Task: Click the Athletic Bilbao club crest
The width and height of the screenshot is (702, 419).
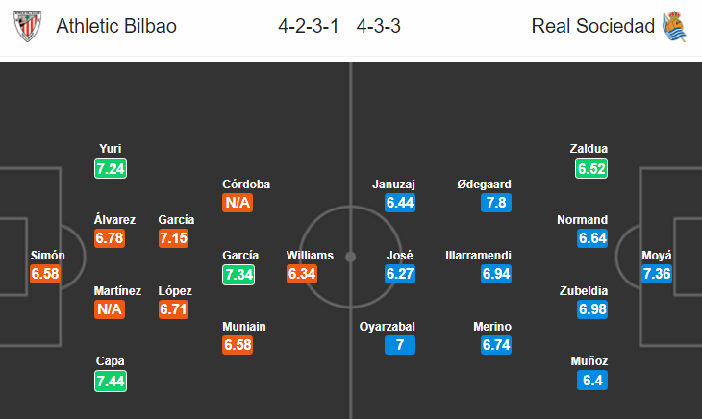Action: click(27, 26)
